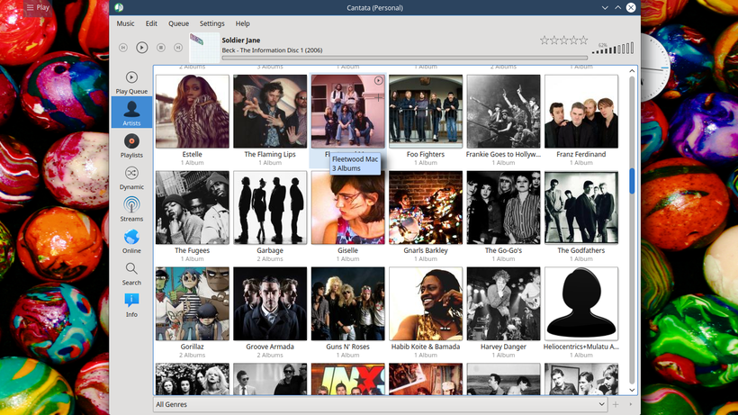Click the vertical scrollbar handle

(632, 181)
